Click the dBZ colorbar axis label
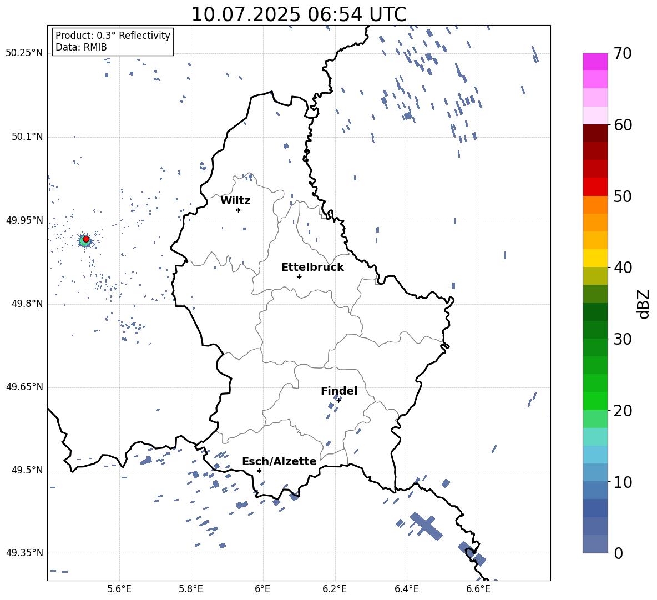Viewport: 657px width, 600px height. point(643,304)
